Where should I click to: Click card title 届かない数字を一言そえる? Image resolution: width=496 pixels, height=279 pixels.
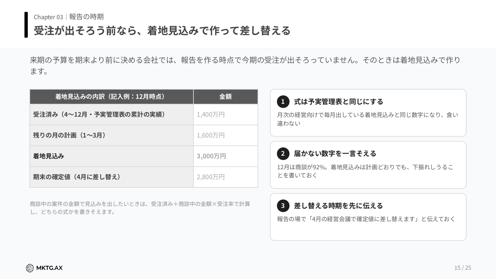click(x=335, y=153)
